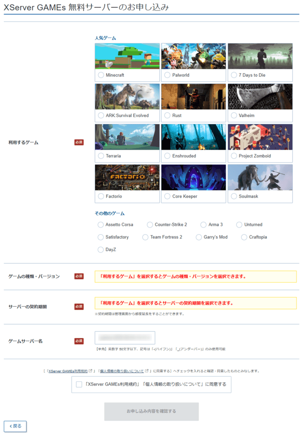Image resolution: width=303 pixels, height=437 pixels.
Task: Select the Valheim radio button
Action: pyautogui.click(x=234, y=115)
